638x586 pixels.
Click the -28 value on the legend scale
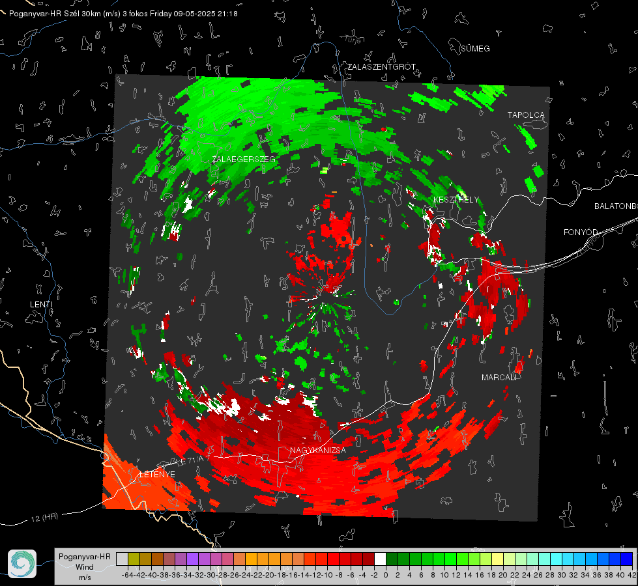(222, 575)
